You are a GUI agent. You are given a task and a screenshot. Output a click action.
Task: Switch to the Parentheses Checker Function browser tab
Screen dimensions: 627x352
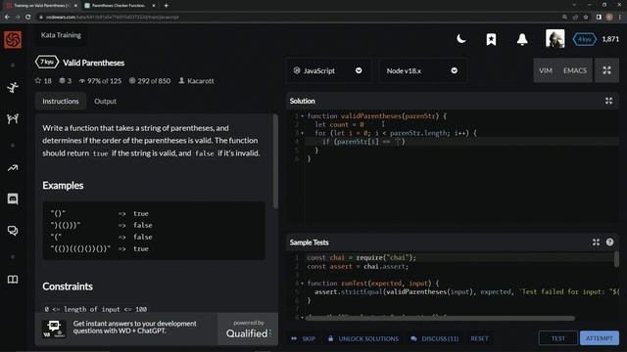tap(120, 6)
